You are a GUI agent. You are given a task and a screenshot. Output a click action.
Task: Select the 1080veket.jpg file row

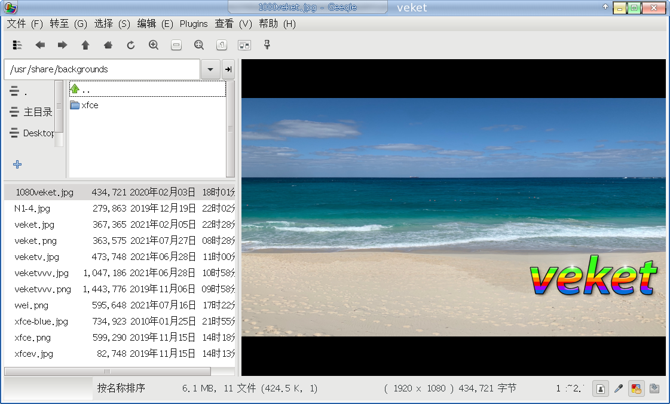[x=120, y=192]
